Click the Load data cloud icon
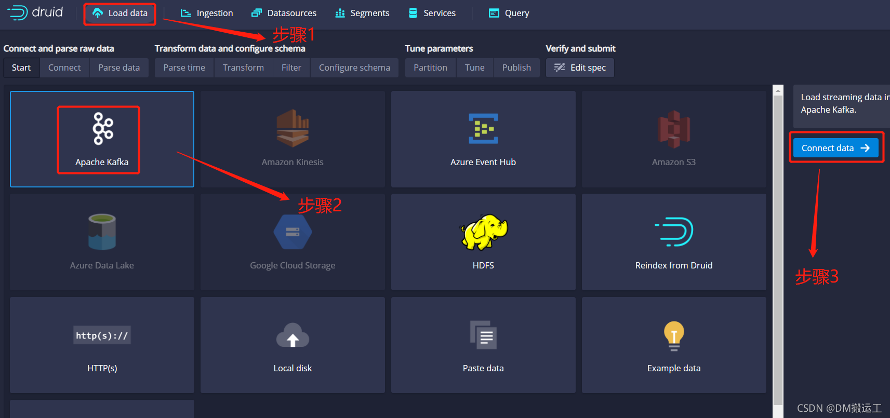 click(98, 13)
